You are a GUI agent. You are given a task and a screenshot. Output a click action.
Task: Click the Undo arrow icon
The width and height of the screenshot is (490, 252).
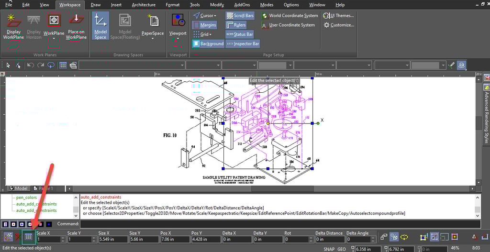click(x=30, y=65)
